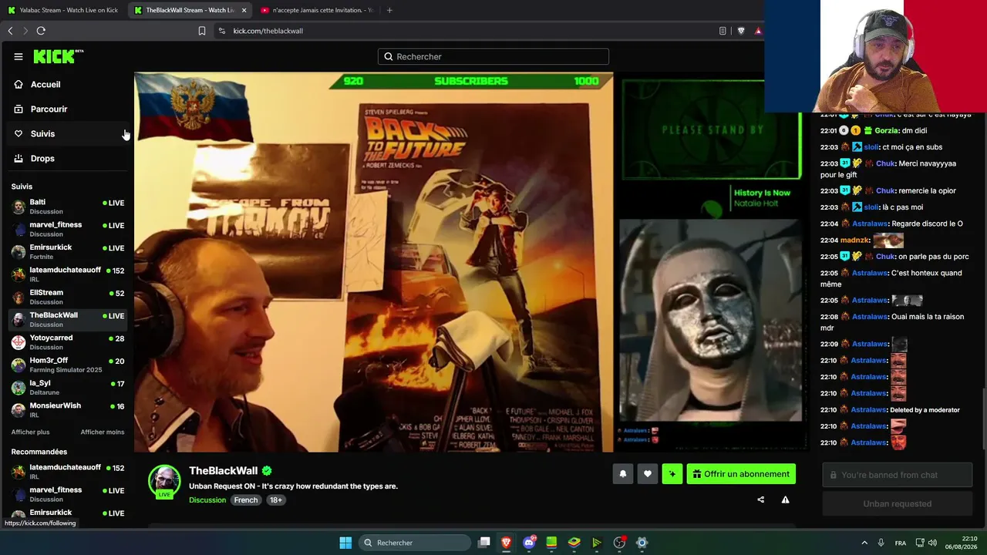Click the Unban requested button
Viewport: 987px width, 555px height.
[x=898, y=504]
